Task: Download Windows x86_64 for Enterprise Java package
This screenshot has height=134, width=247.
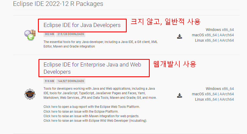Action: pos(228,89)
